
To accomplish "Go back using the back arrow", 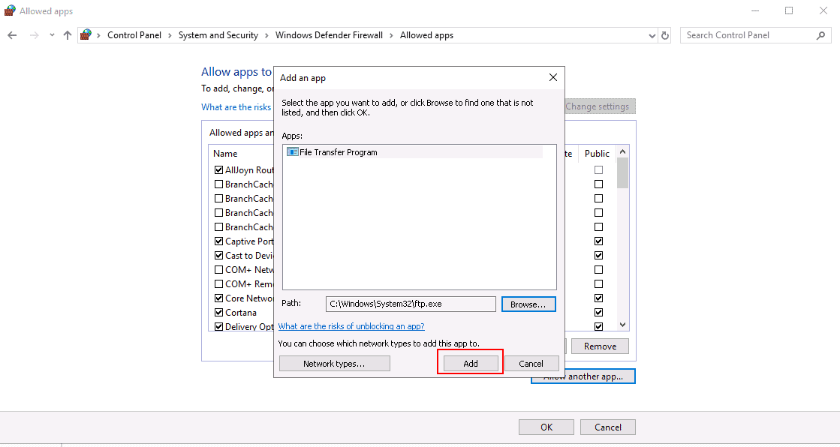I will (x=12, y=35).
